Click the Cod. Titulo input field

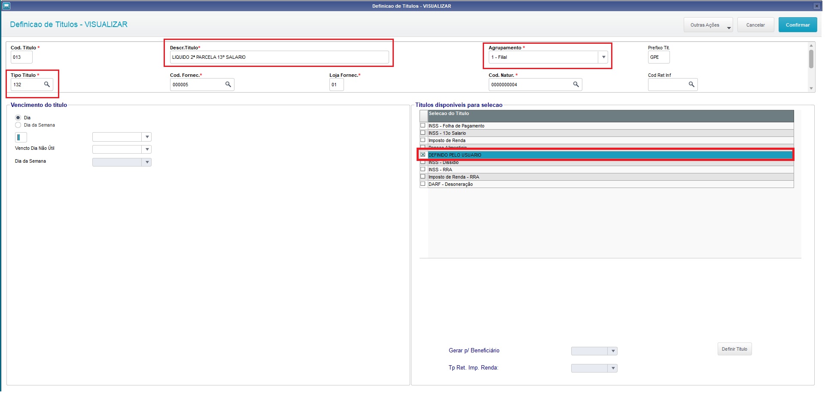tap(21, 57)
